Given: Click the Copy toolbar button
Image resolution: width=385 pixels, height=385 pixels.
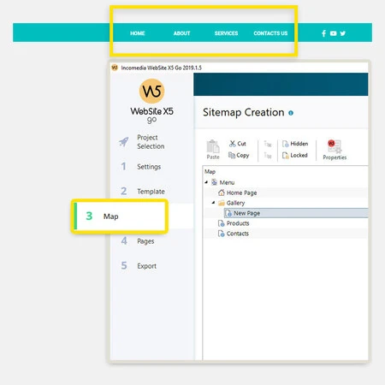Looking at the screenshot, I should (239, 155).
